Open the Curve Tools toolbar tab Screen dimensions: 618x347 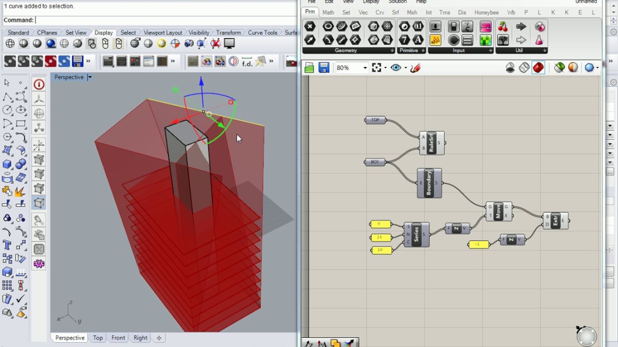coord(263,33)
